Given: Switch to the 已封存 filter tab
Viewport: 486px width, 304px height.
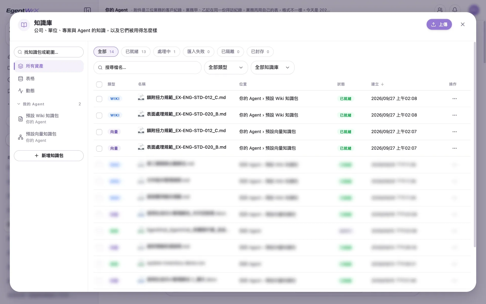Looking at the screenshot, I should pyautogui.click(x=260, y=52).
